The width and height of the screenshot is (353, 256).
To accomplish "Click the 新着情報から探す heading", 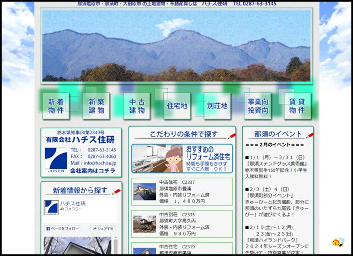I will tap(80, 190).
